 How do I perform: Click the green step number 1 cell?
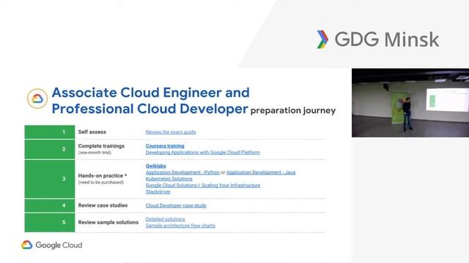[50, 132]
